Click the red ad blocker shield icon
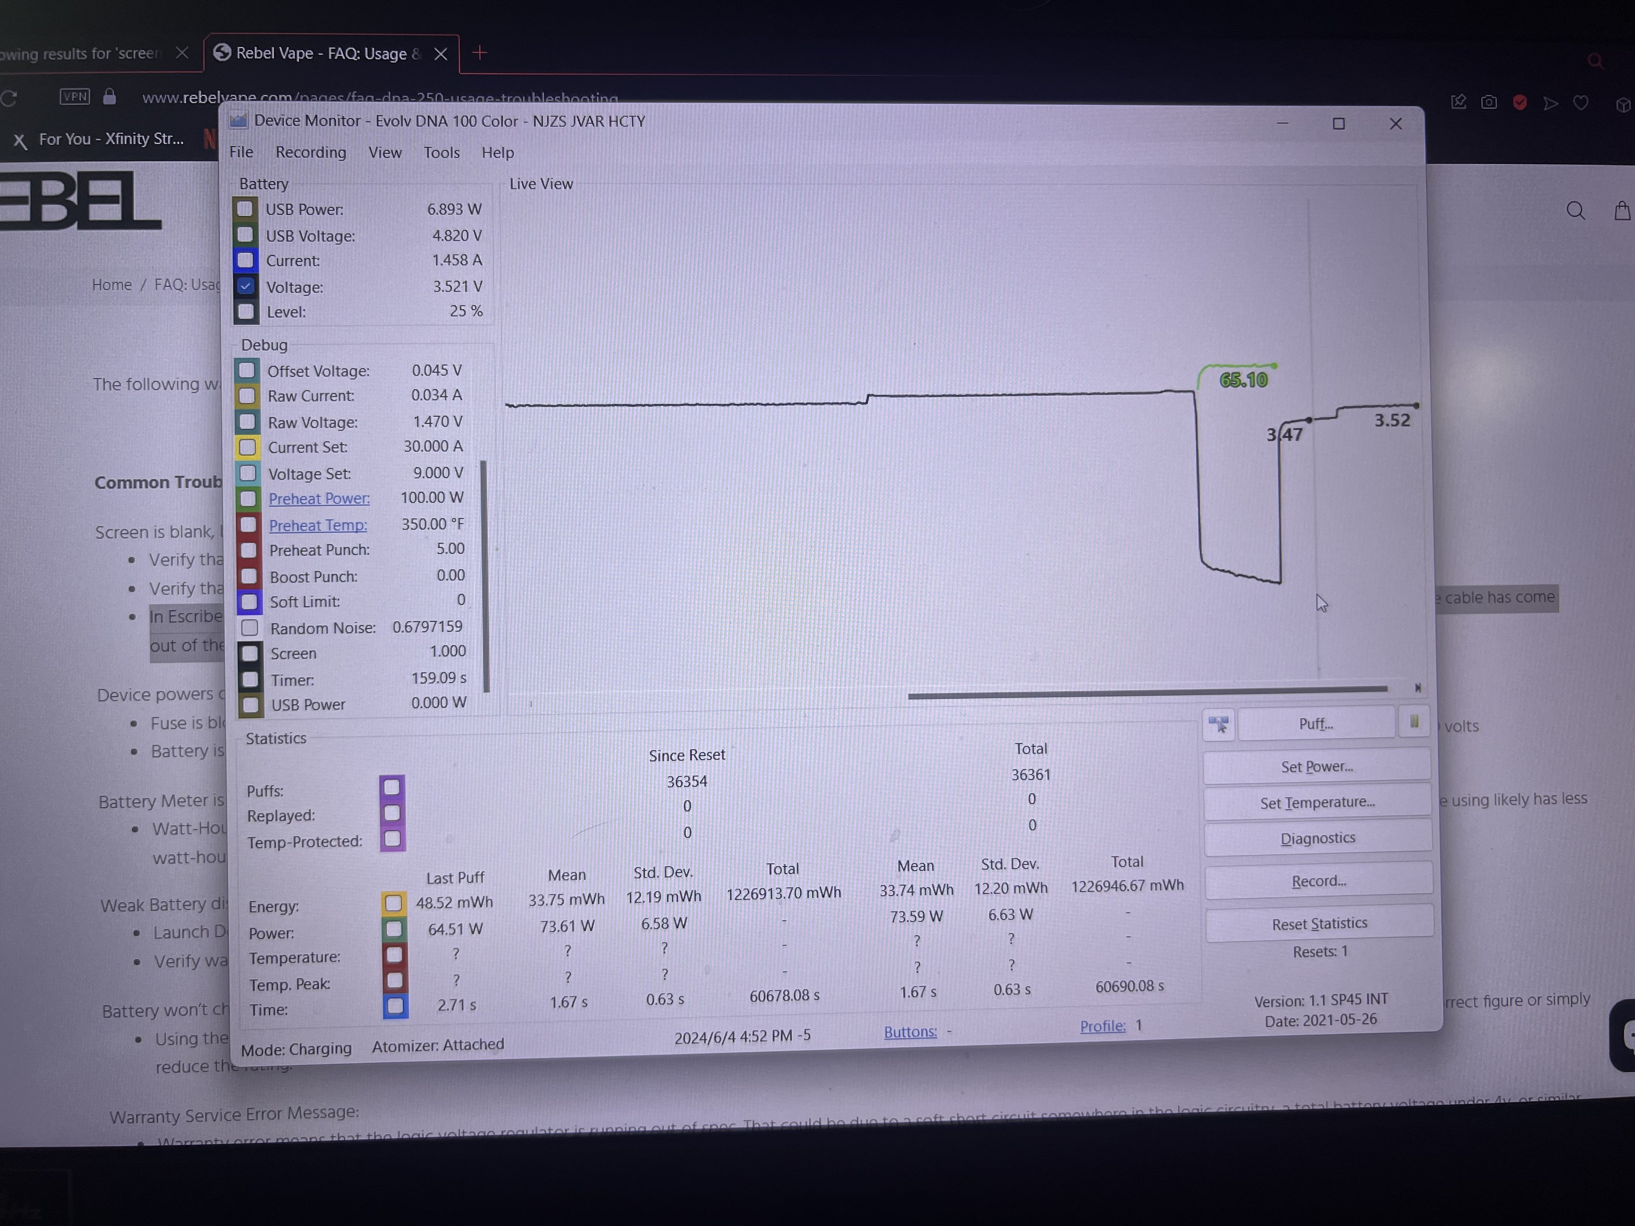Image resolution: width=1635 pixels, height=1226 pixels. pyautogui.click(x=1520, y=103)
